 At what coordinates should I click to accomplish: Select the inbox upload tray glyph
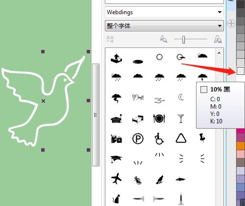tap(116, 58)
